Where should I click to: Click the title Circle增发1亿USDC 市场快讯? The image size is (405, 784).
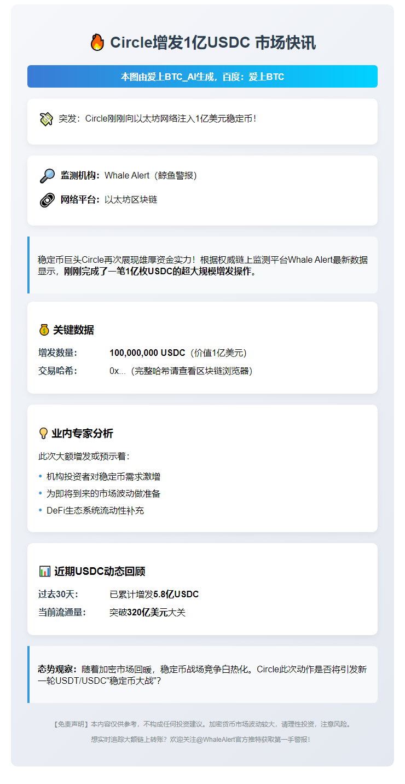pyautogui.click(x=213, y=43)
